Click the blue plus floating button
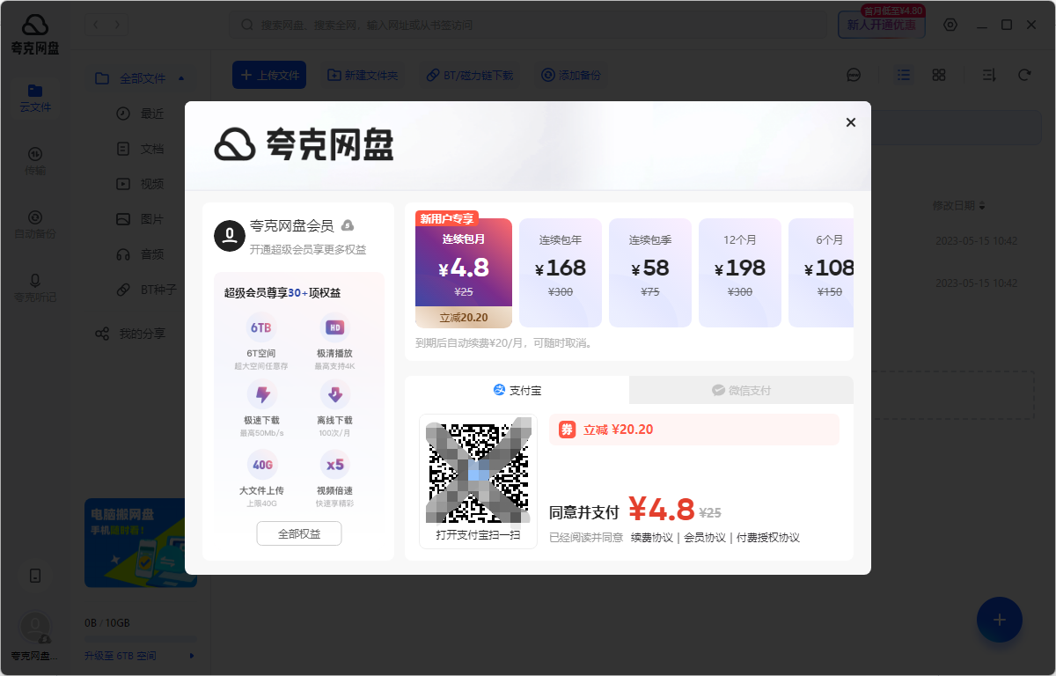 (x=1000, y=620)
